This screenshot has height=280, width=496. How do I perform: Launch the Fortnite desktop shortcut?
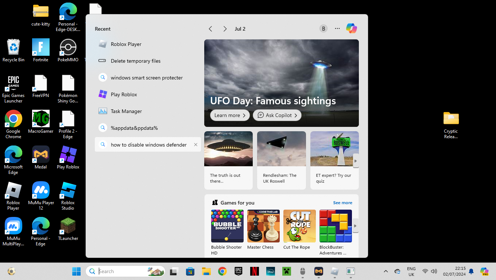[41, 50]
